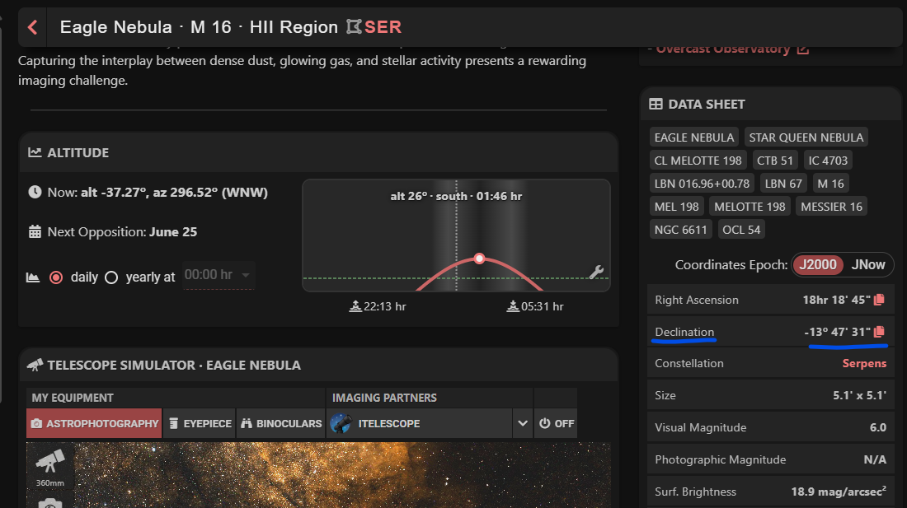This screenshot has height=508, width=907.
Task: Open altitude chart wrench settings
Action: 598,272
